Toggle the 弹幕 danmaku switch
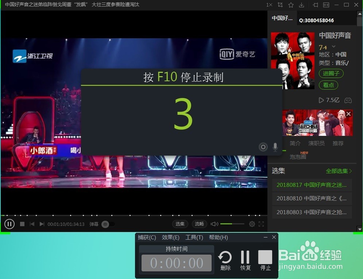 (108, 224)
